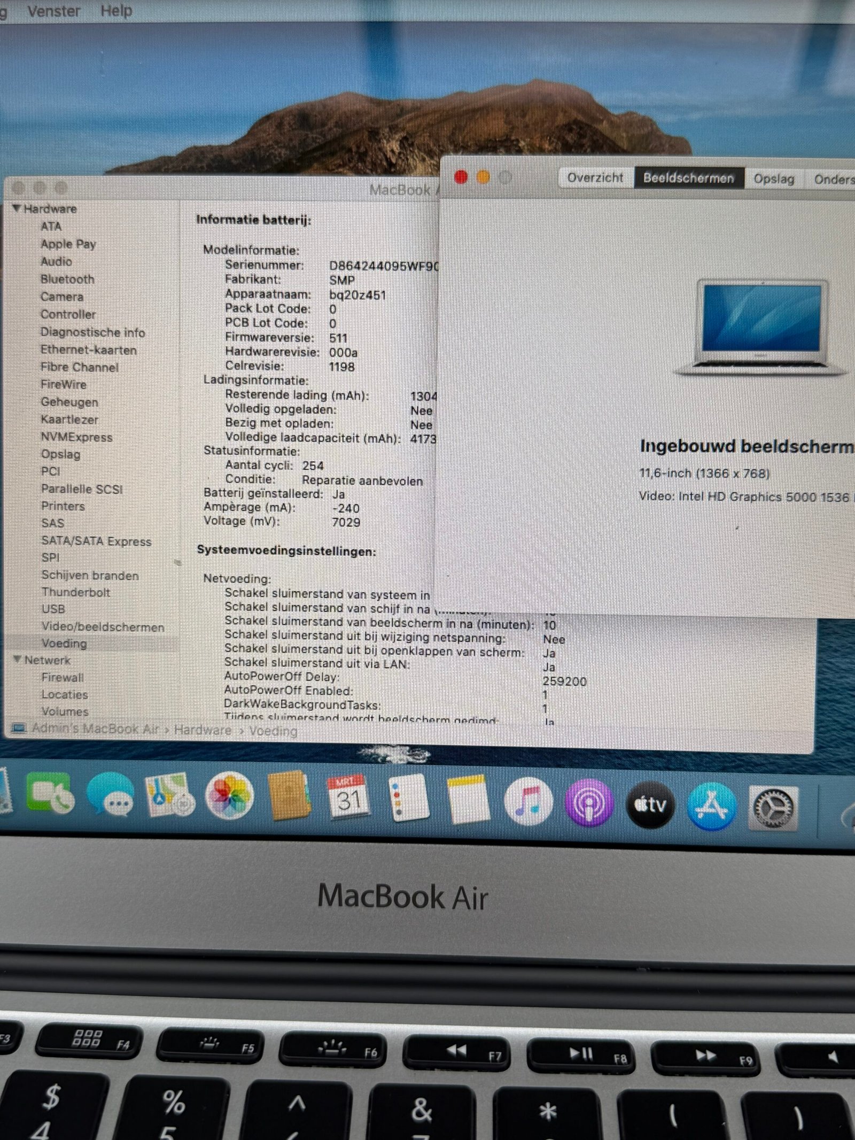The image size is (855, 1140).
Task: Minimize the About This Mac window
Action: (x=483, y=177)
